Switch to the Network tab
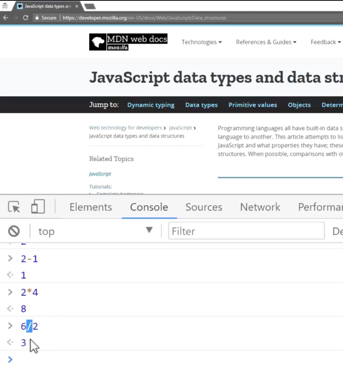 pyautogui.click(x=260, y=207)
